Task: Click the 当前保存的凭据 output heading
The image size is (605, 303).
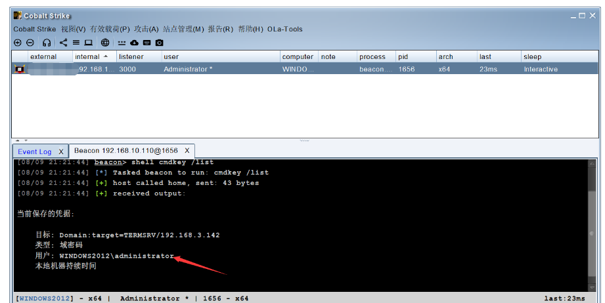Action: tap(45, 214)
